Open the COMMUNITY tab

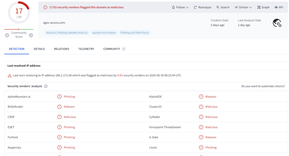(112, 49)
